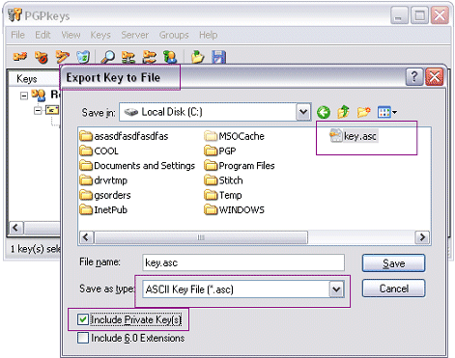Click the import keys folder icon
455x358 pixels.
(197, 57)
